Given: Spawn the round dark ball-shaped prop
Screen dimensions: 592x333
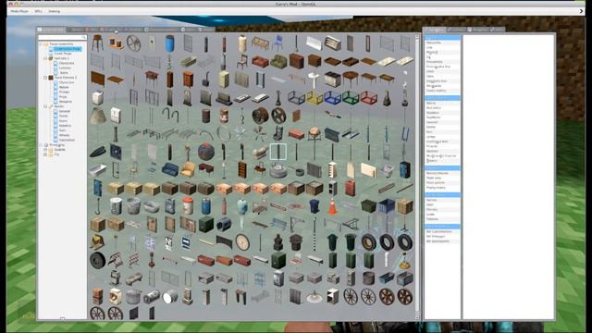Looking at the screenshot, I should pos(205,152).
